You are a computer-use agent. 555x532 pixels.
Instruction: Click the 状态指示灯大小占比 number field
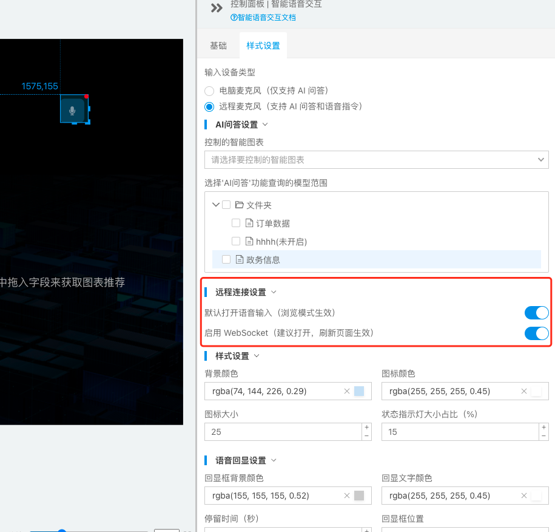pos(460,432)
